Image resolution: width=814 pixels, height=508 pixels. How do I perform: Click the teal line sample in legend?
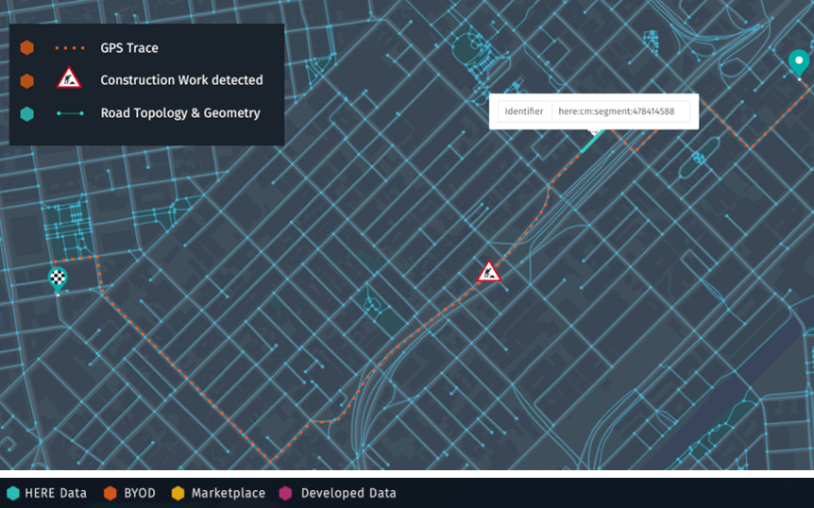(x=70, y=113)
